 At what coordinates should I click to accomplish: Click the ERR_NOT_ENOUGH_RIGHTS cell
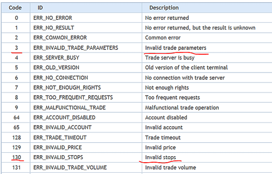point(67,87)
